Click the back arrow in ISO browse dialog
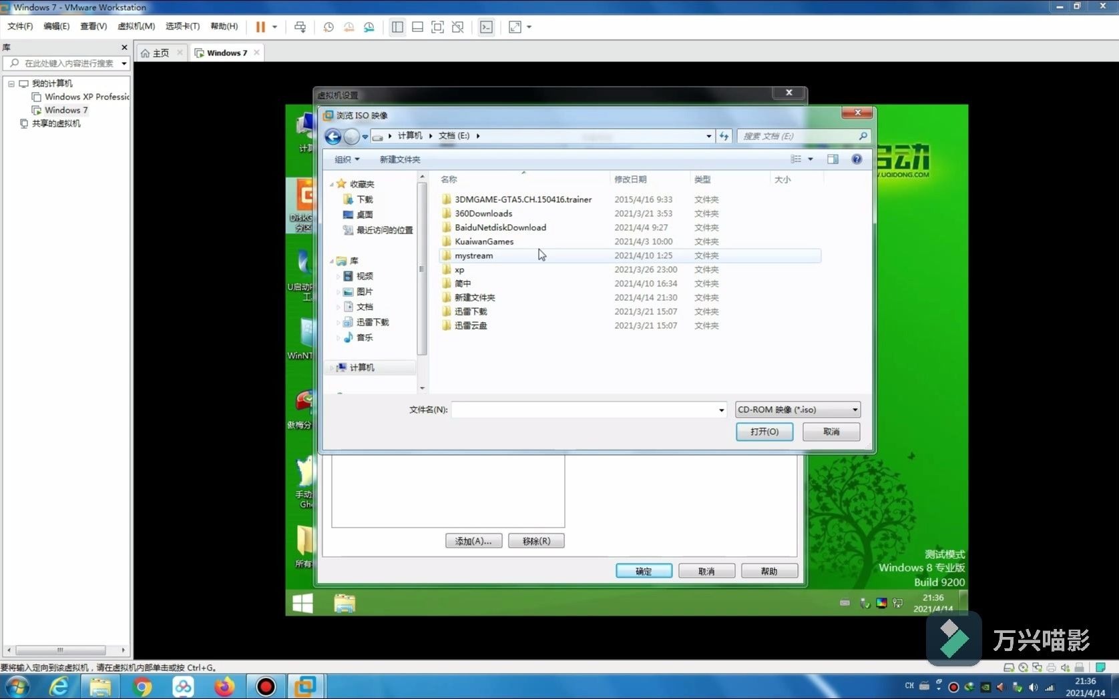 pos(332,136)
